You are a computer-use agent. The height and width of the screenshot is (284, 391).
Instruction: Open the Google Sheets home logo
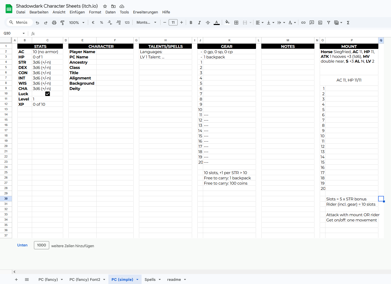coord(9,9)
